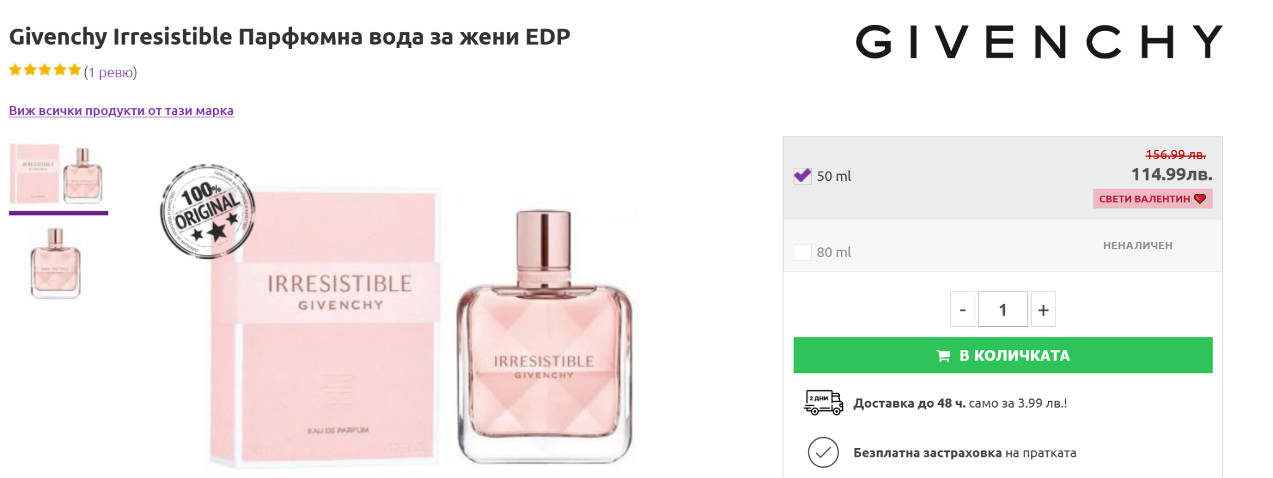
Task: Click the Givenchy brand logo
Action: (x=1039, y=42)
